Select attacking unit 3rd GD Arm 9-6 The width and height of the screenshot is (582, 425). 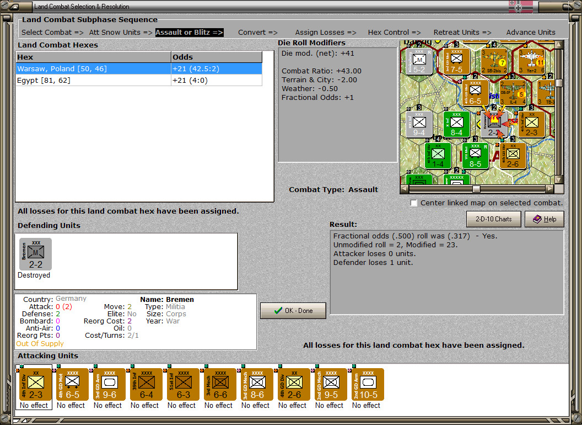coord(109,385)
